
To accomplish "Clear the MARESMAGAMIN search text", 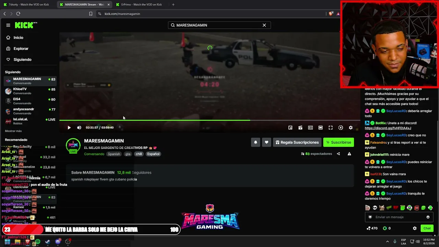I will click(264, 25).
